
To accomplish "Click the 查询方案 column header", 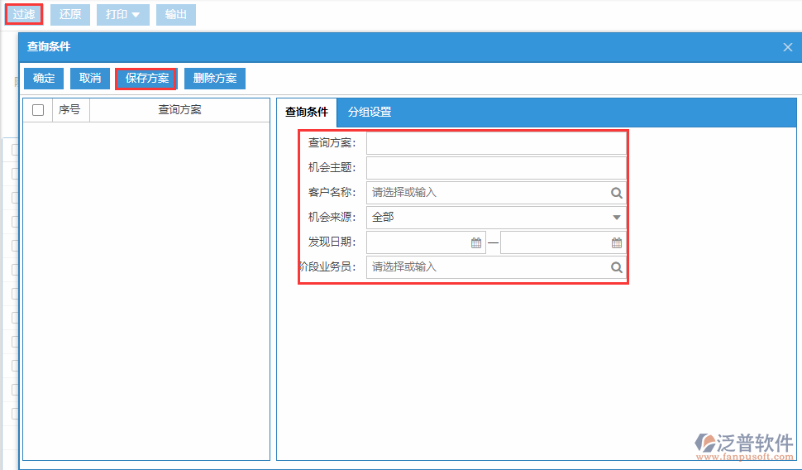I will tap(179, 109).
